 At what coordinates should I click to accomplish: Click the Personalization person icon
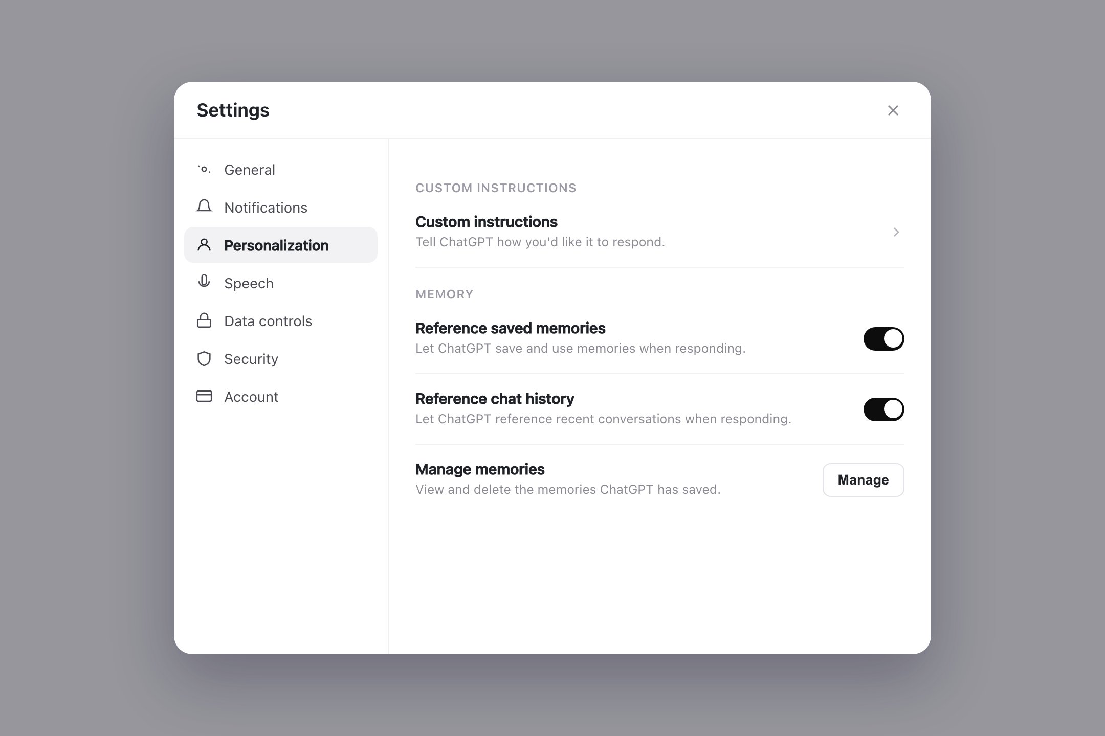click(x=204, y=245)
